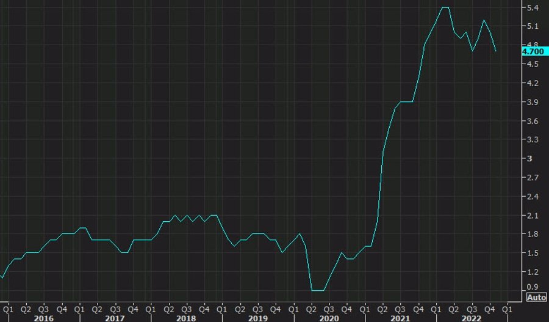Screen dimensions: 549x322
Task: Select the 4.700 current value label
Action: click(533, 51)
